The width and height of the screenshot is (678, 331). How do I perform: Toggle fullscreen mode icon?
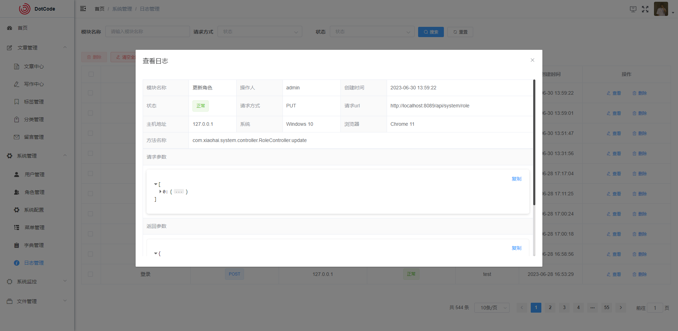[645, 9]
